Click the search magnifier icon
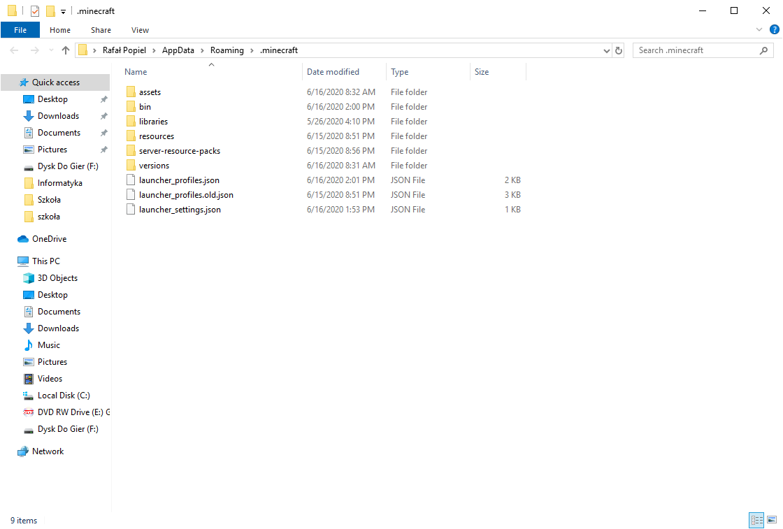 tap(763, 50)
